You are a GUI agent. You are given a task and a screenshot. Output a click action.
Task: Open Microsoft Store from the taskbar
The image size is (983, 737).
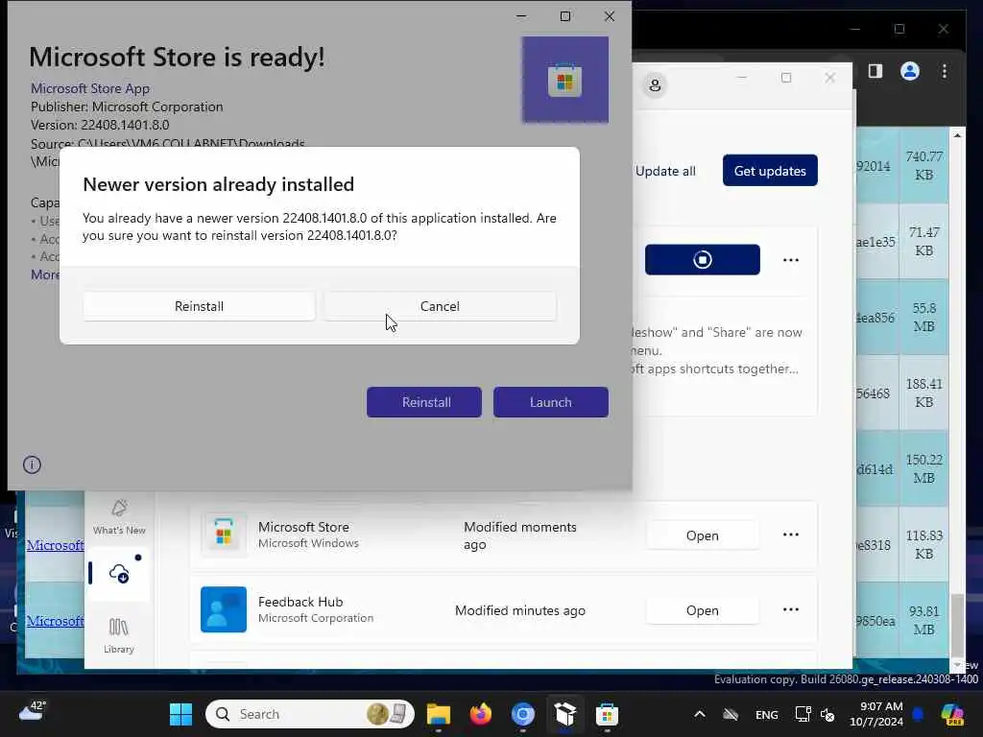pos(607,714)
